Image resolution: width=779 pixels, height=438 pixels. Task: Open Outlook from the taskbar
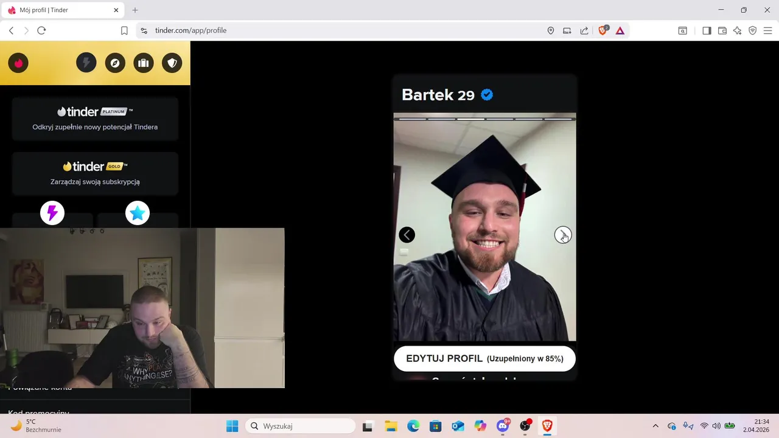(x=458, y=426)
